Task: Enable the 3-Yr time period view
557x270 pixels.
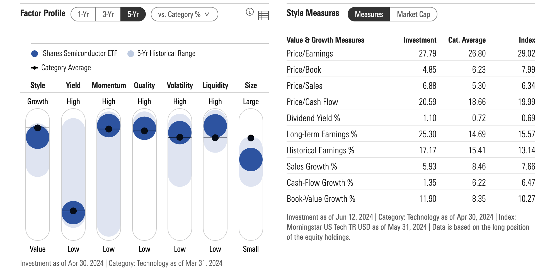Action: click(108, 14)
